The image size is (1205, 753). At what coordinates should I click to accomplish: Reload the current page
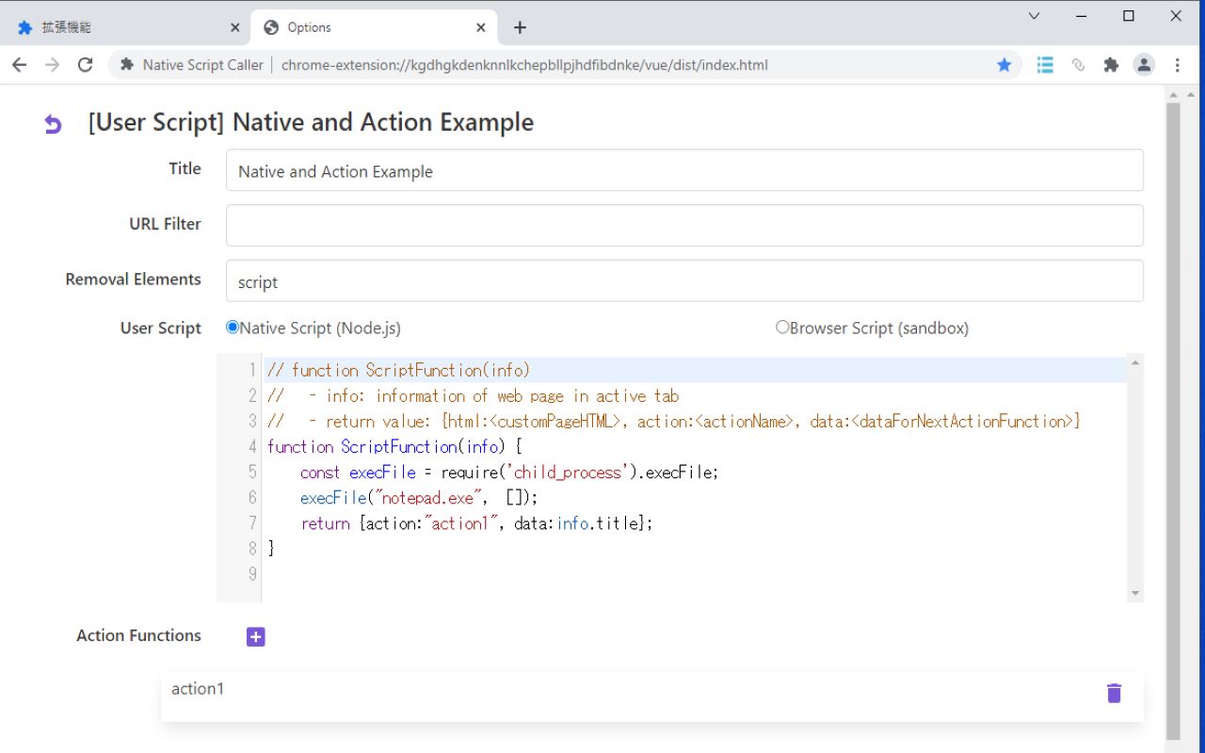tap(85, 65)
